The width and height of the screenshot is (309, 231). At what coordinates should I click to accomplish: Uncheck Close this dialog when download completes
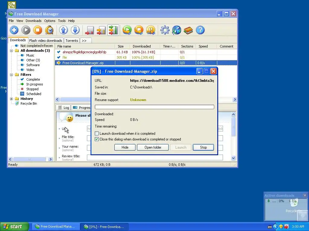point(97,139)
